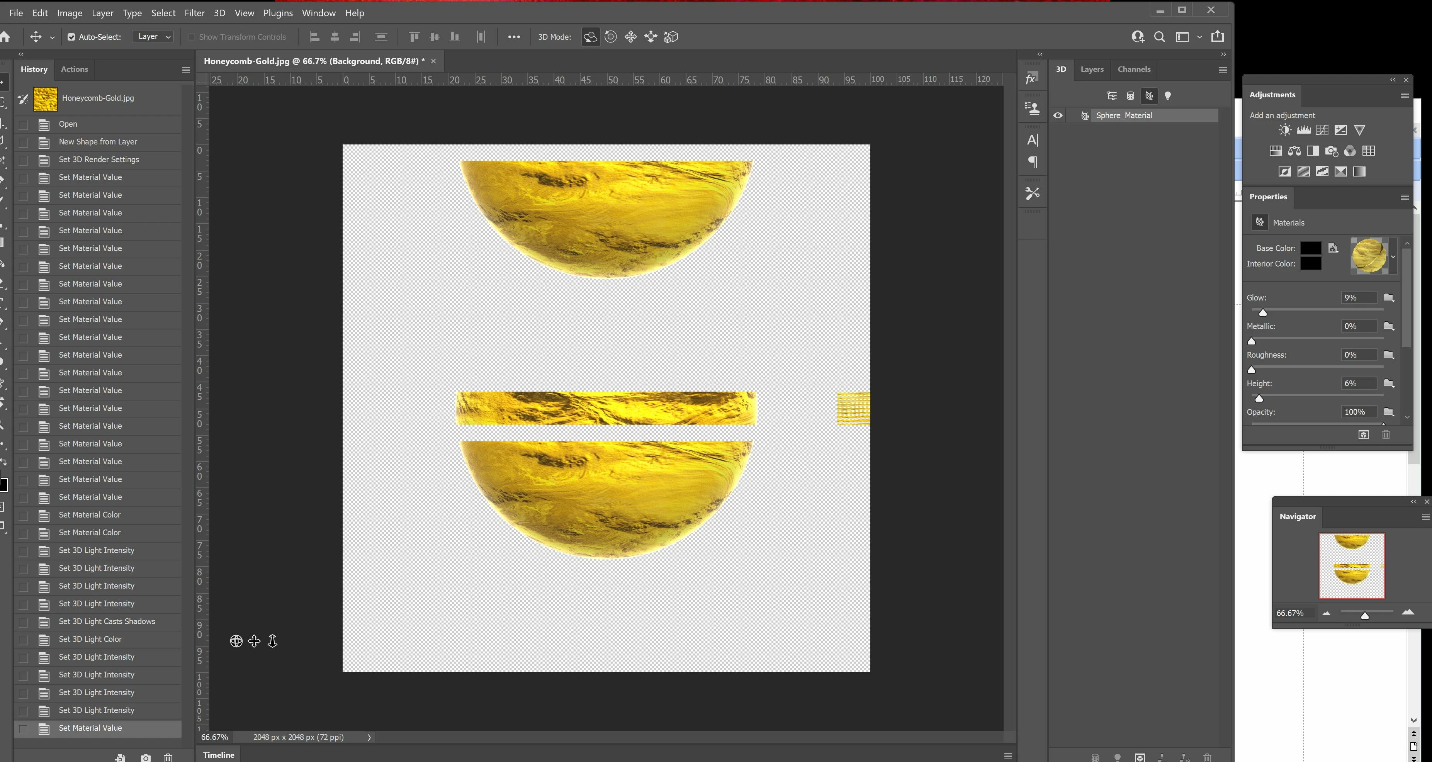The width and height of the screenshot is (1432, 762).
Task: Open the Character panel icon
Action: tap(1032, 140)
